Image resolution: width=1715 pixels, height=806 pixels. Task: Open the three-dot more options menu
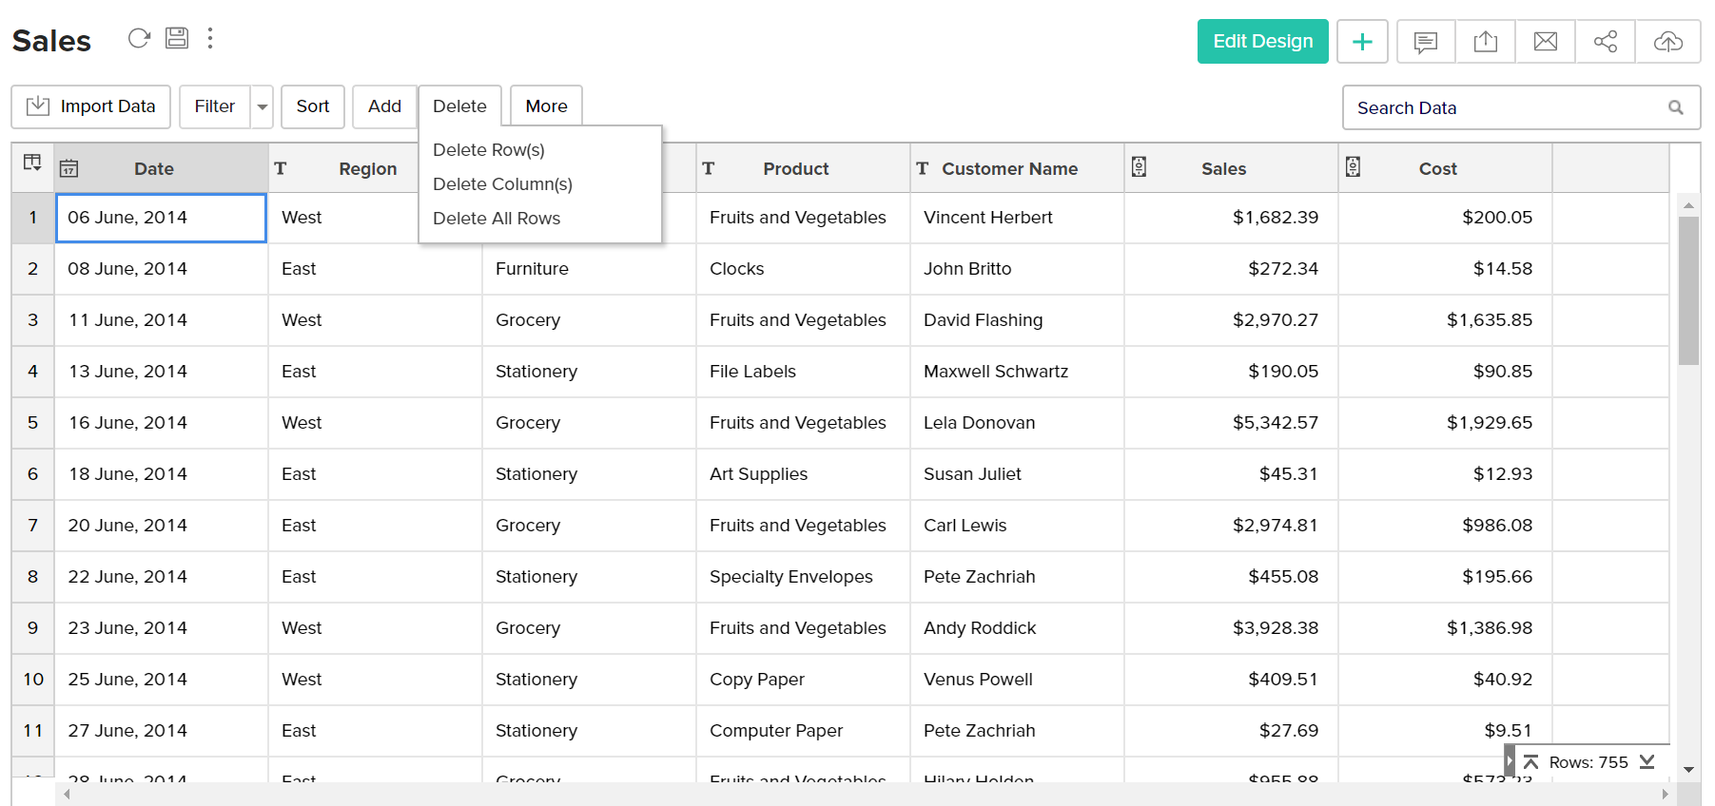[210, 38]
